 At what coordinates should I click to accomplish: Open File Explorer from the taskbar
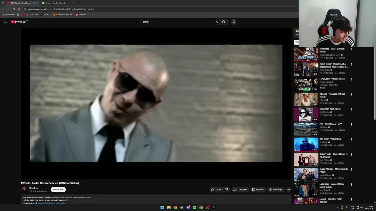169,207
